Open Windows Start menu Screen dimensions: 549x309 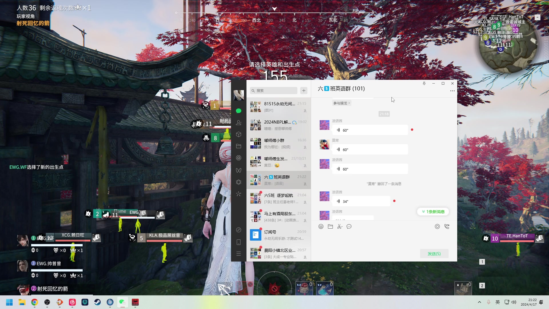pyautogui.click(x=9, y=302)
